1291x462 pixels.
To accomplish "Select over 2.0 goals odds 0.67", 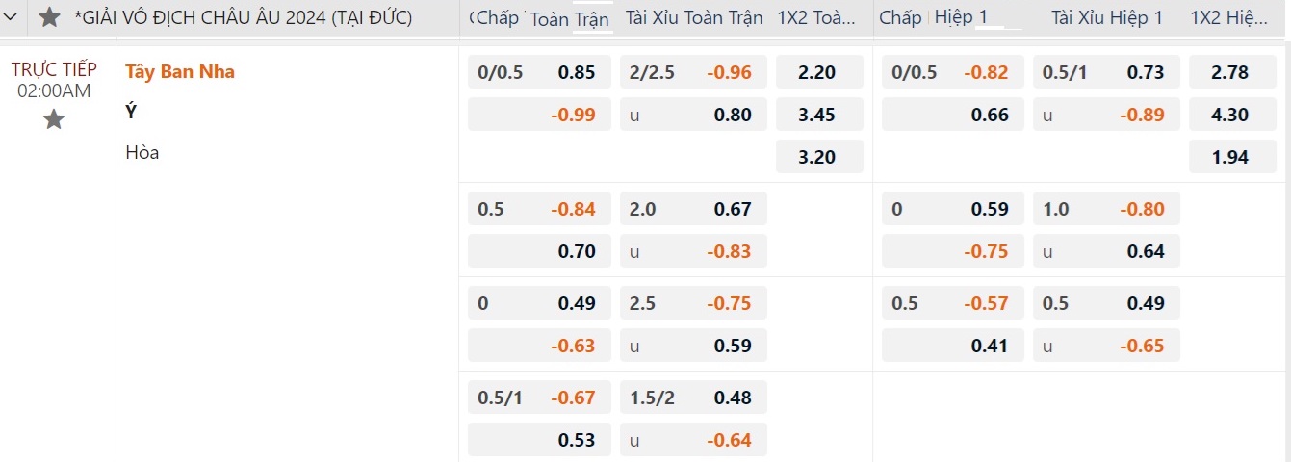I will [x=693, y=209].
